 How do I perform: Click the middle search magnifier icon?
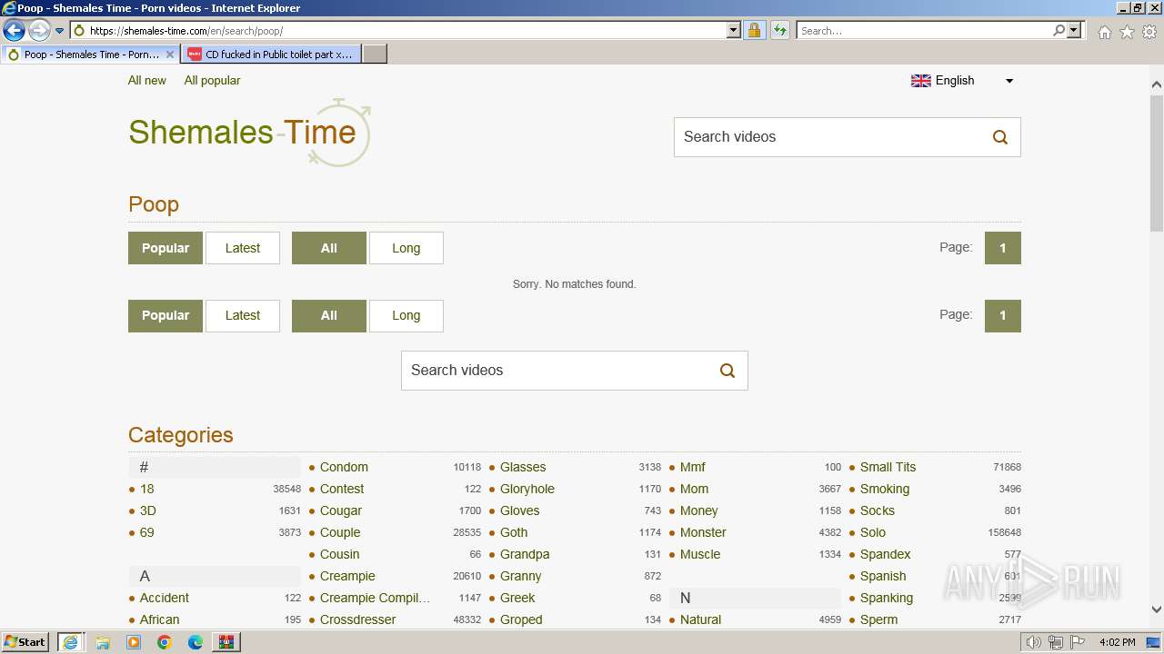pyautogui.click(x=727, y=371)
